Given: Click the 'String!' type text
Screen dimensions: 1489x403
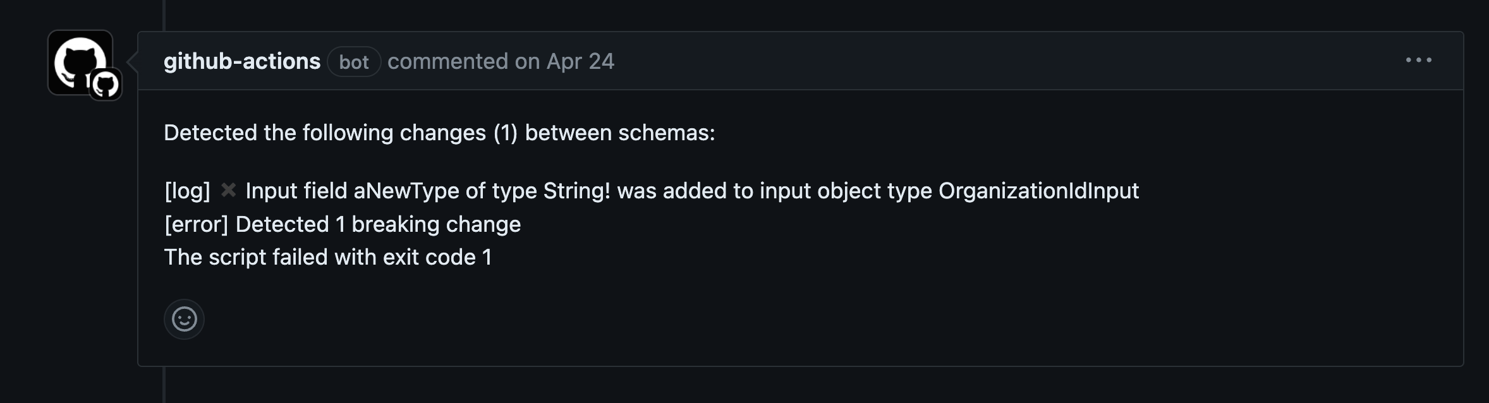Looking at the screenshot, I should coord(576,191).
